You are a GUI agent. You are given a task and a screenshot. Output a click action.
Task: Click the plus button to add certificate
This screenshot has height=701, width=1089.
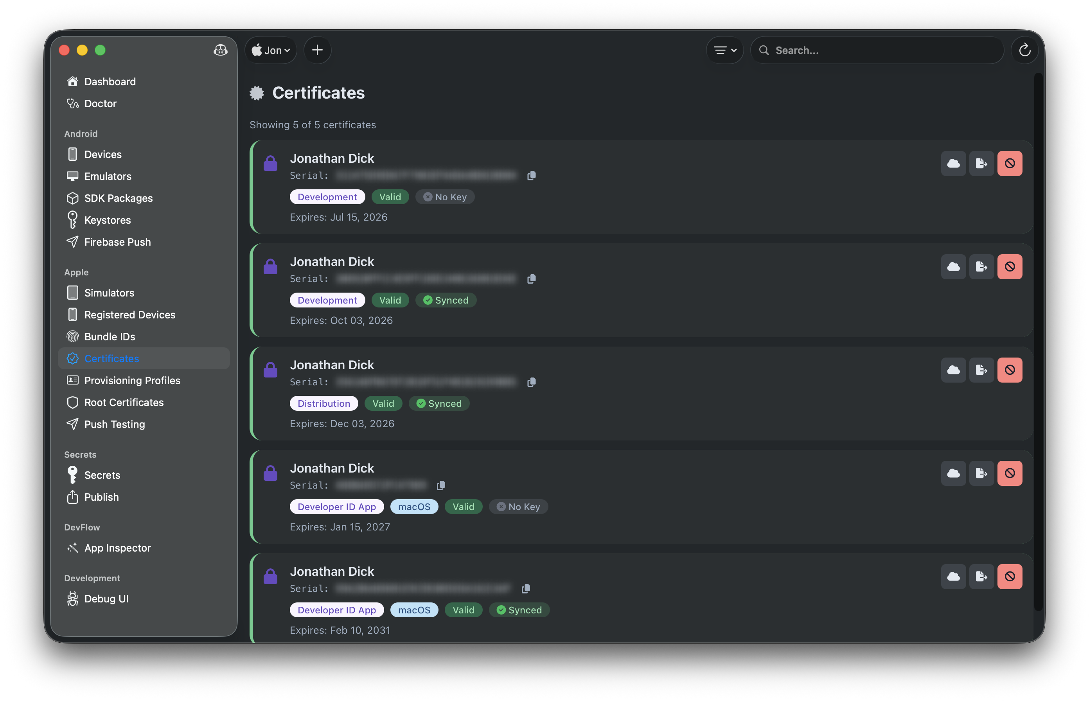point(317,50)
